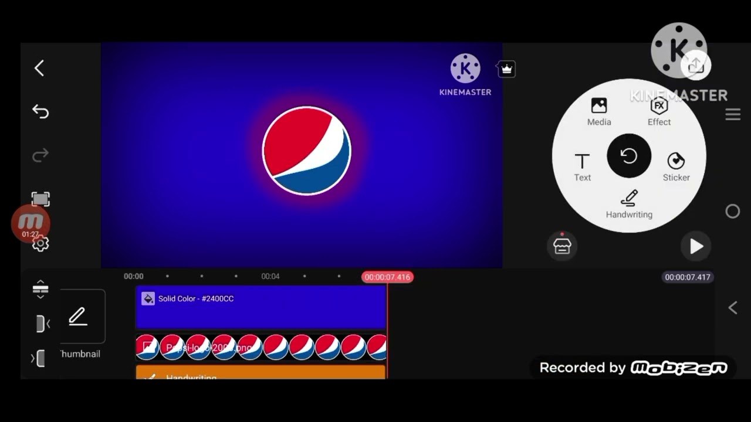Open the Thumbnail edit pencil

[78, 317]
